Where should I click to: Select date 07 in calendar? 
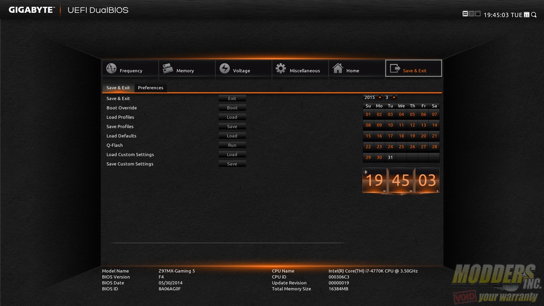click(434, 114)
